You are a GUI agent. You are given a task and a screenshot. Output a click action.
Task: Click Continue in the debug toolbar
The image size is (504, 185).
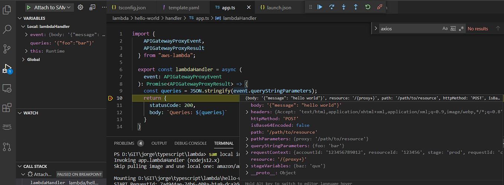(320, 7)
